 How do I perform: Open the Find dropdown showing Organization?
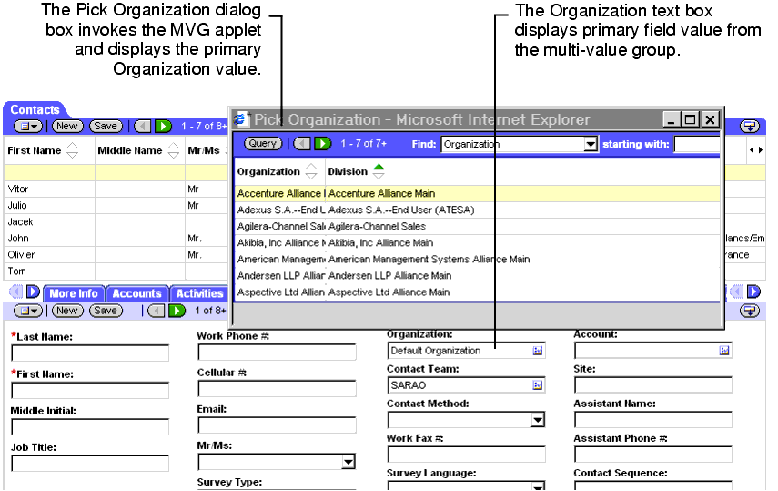[x=590, y=144]
